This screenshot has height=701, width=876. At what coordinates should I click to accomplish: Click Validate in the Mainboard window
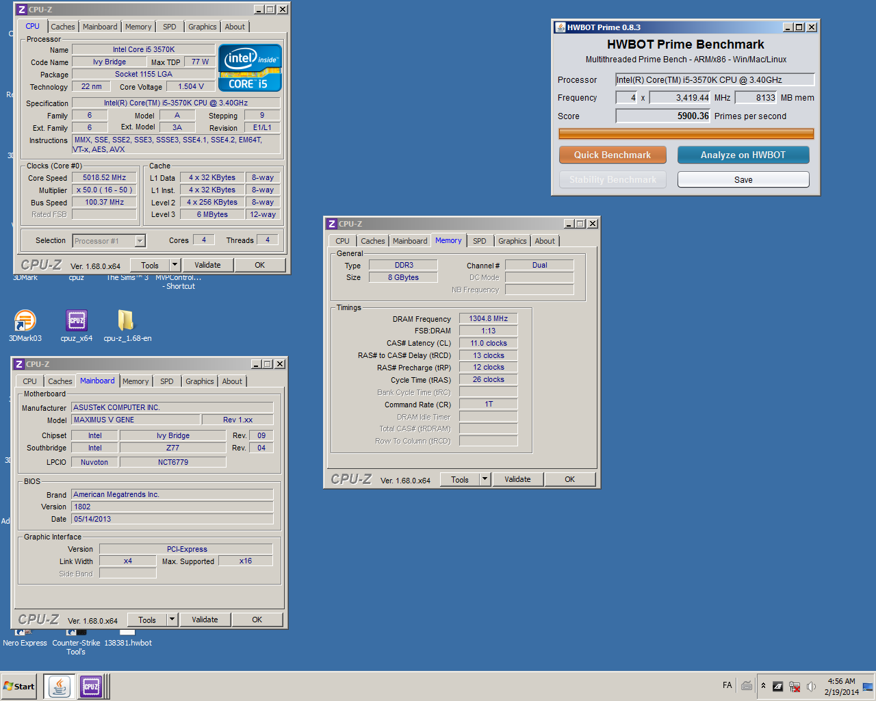205,620
